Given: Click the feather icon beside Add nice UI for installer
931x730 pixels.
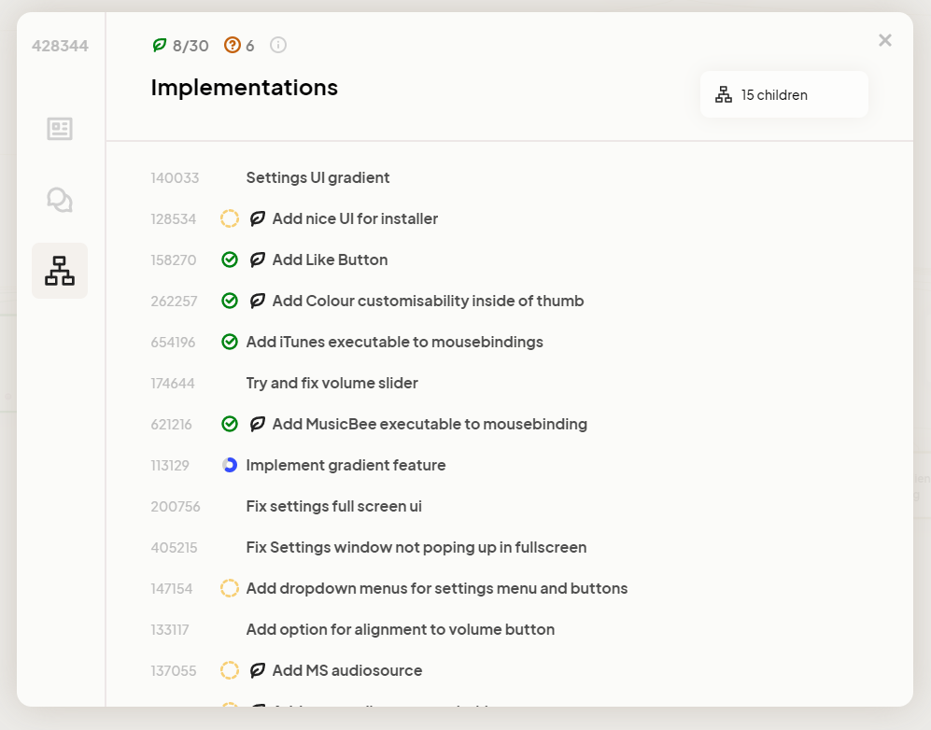Looking at the screenshot, I should (256, 218).
